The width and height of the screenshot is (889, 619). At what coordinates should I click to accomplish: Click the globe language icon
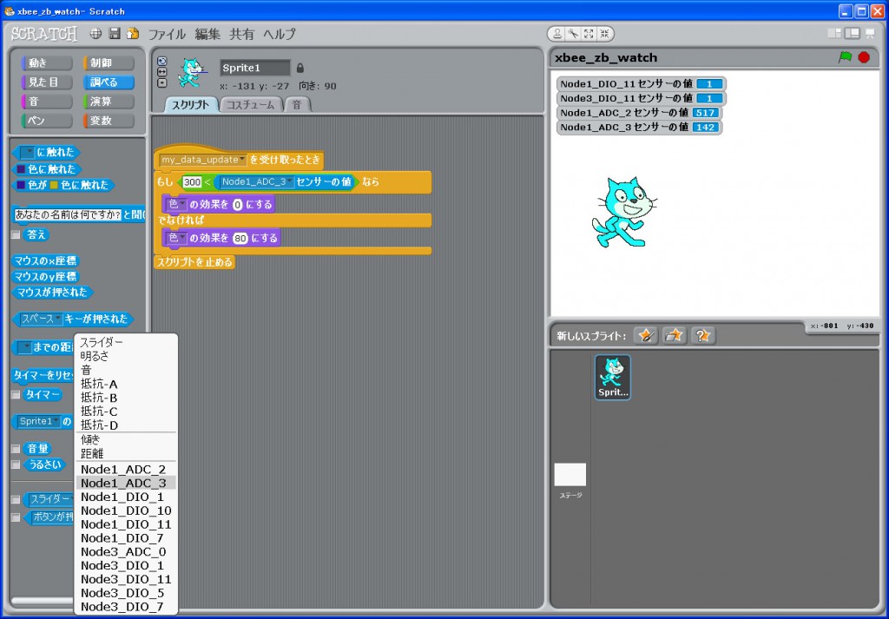click(x=95, y=34)
